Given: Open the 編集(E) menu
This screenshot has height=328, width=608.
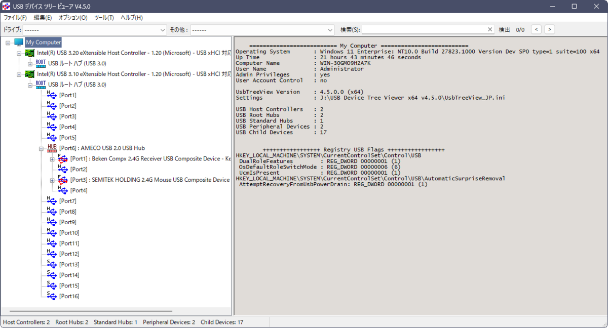Looking at the screenshot, I should [x=43, y=18].
